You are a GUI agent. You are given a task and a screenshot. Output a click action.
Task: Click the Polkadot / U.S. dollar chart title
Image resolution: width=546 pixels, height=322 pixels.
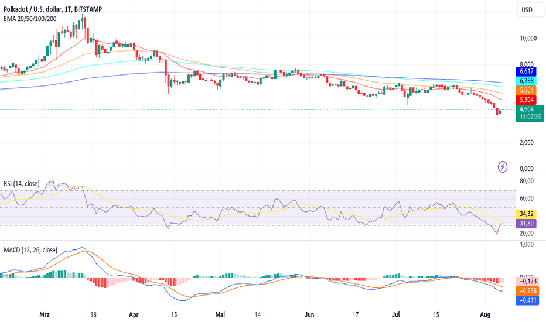coord(53,9)
